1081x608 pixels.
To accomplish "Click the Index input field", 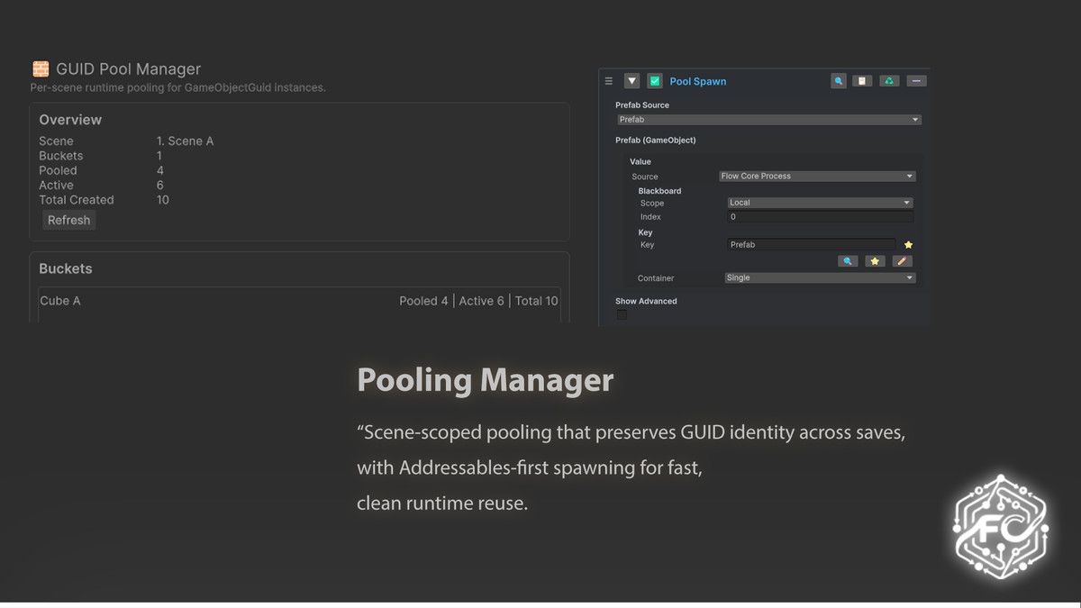I will point(820,217).
